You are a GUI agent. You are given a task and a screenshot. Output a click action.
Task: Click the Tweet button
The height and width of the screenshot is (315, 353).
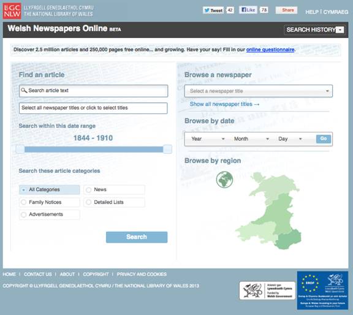pyautogui.click(x=213, y=10)
